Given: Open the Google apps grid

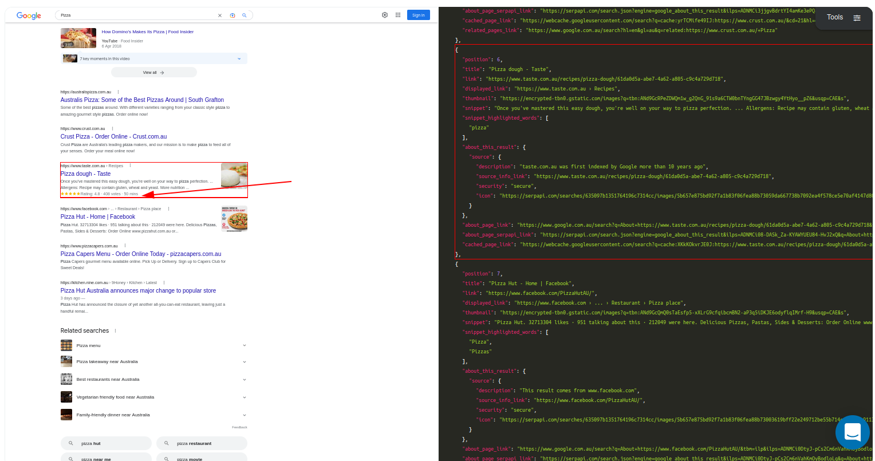Looking at the screenshot, I should [397, 15].
